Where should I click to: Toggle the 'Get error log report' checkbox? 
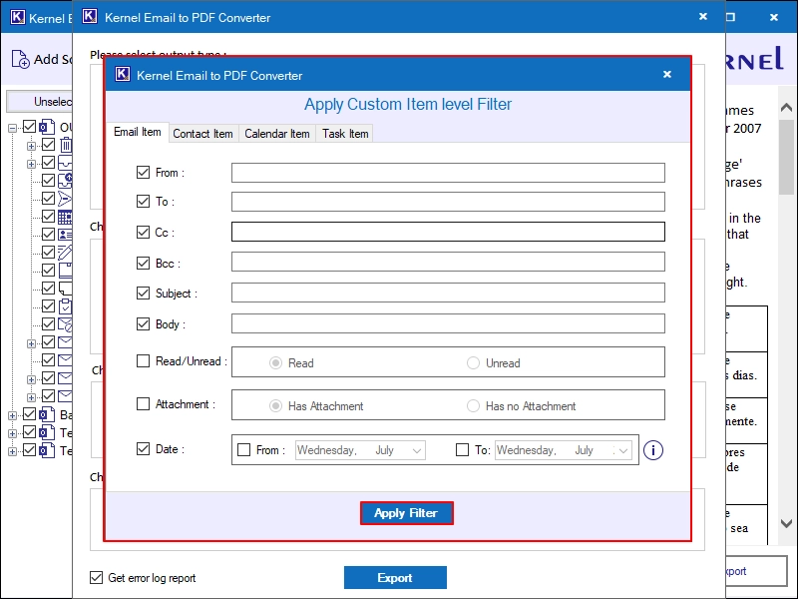pyautogui.click(x=96, y=577)
